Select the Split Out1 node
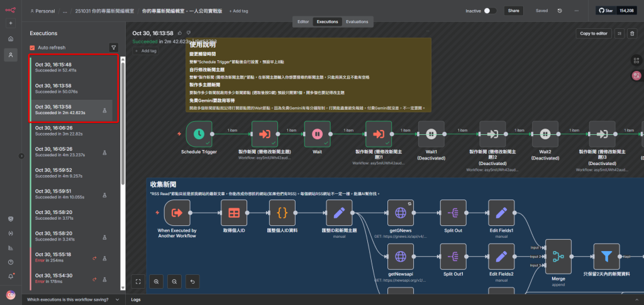The image size is (644, 305). point(453,257)
